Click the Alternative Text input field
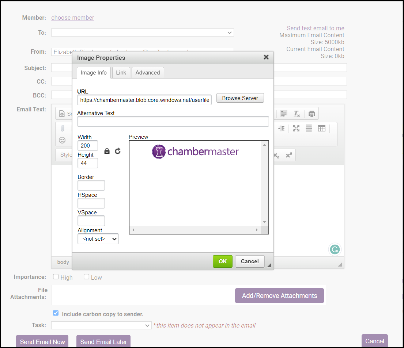This screenshot has height=348, width=404. pos(173,122)
